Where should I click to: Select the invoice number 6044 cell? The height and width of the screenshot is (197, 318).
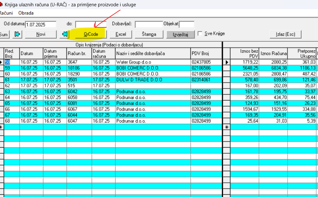(x=79, y=115)
